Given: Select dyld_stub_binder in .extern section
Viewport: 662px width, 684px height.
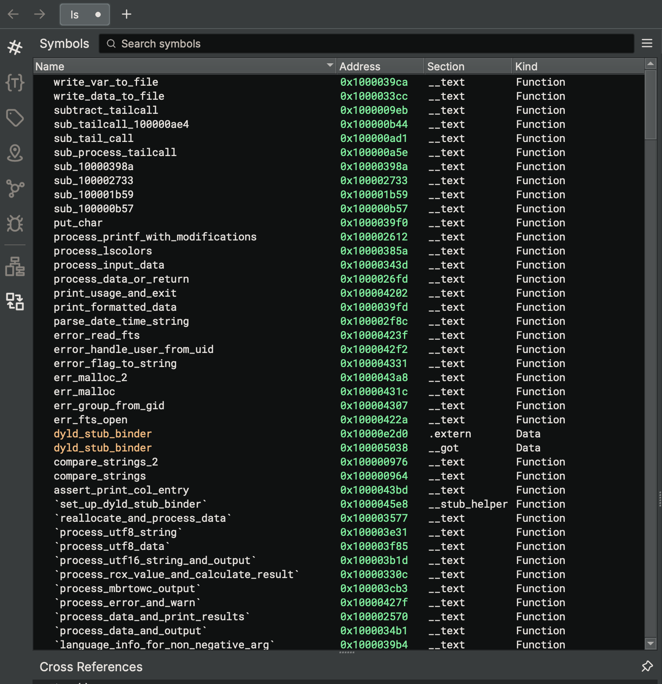Looking at the screenshot, I should (103, 434).
